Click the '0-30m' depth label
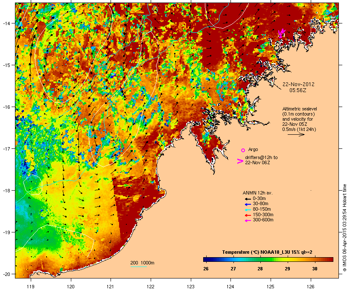 click(259, 199)
